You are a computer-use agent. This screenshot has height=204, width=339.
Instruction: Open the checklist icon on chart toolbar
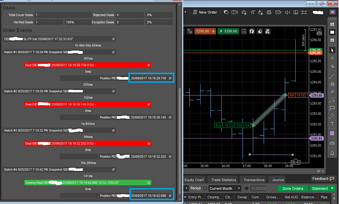[x=244, y=31]
